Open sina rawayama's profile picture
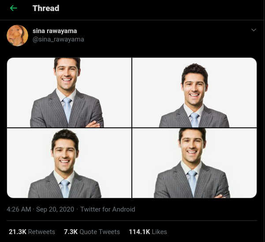The width and height of the screenshot is (265, 242). (18, 35)
